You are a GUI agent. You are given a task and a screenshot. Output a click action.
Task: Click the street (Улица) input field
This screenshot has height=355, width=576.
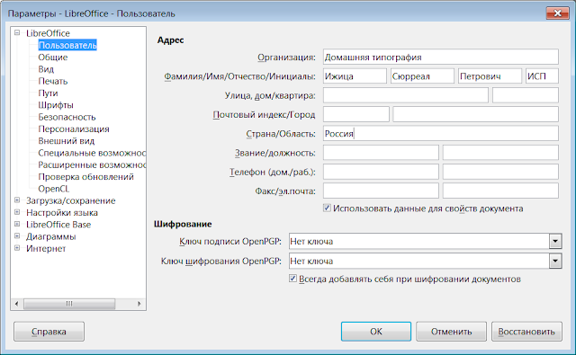pyautogui.click(x=406, y=95)
